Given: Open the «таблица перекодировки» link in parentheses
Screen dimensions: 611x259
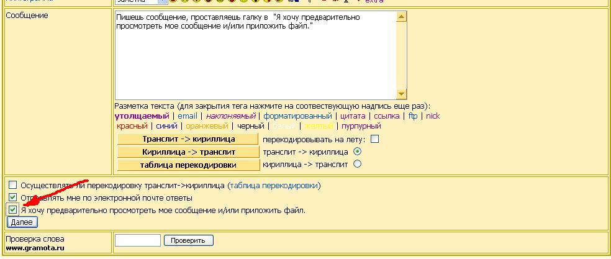Looking at the screenshot, I should pyautogui.click(x=274, y=186).
